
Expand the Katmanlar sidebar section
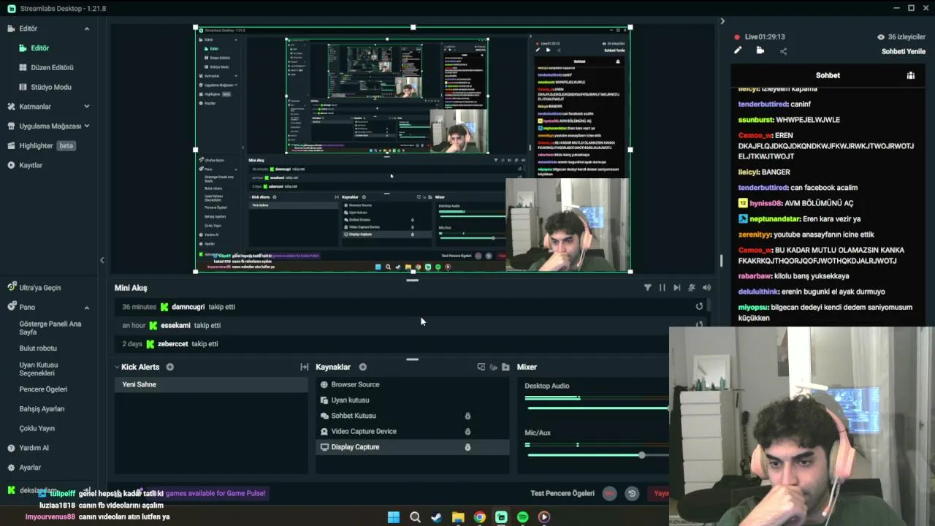86,107
